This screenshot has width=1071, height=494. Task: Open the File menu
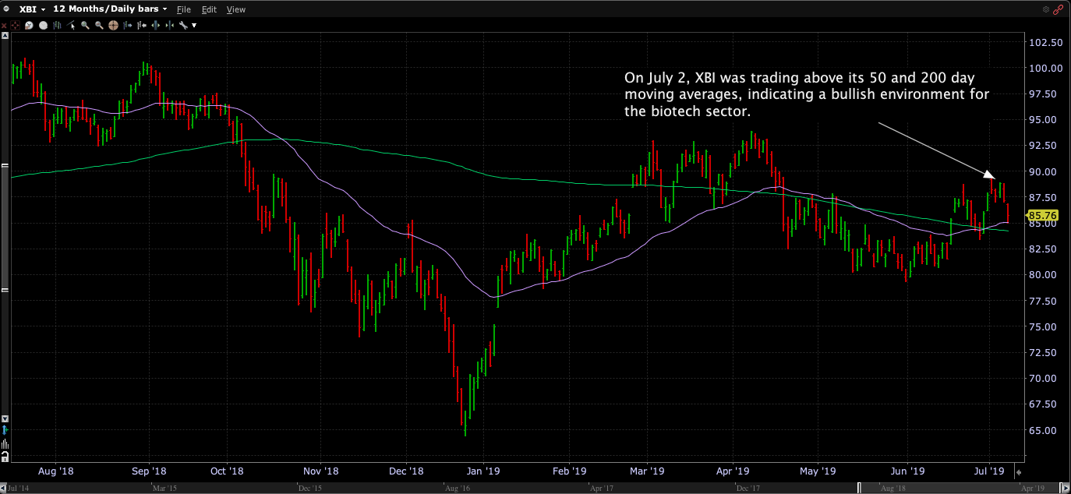(184, 9)
